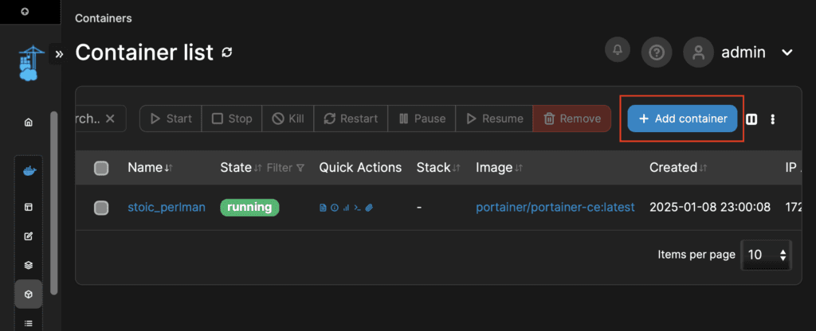View container stats via the bar chart icon

pos(346,208)
